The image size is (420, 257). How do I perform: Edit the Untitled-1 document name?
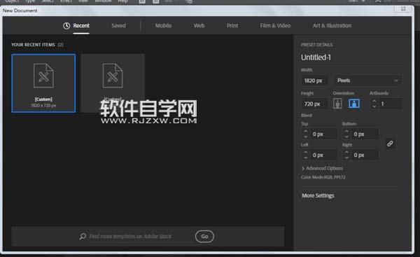click(x=316, y=57)
